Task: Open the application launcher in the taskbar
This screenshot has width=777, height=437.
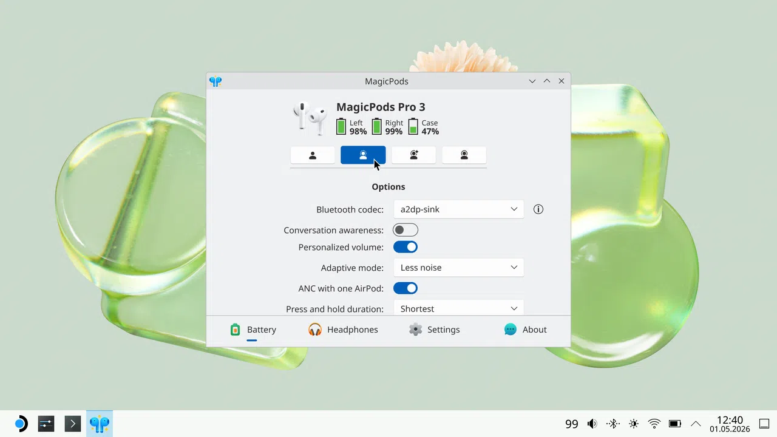Action: [21, 424]
